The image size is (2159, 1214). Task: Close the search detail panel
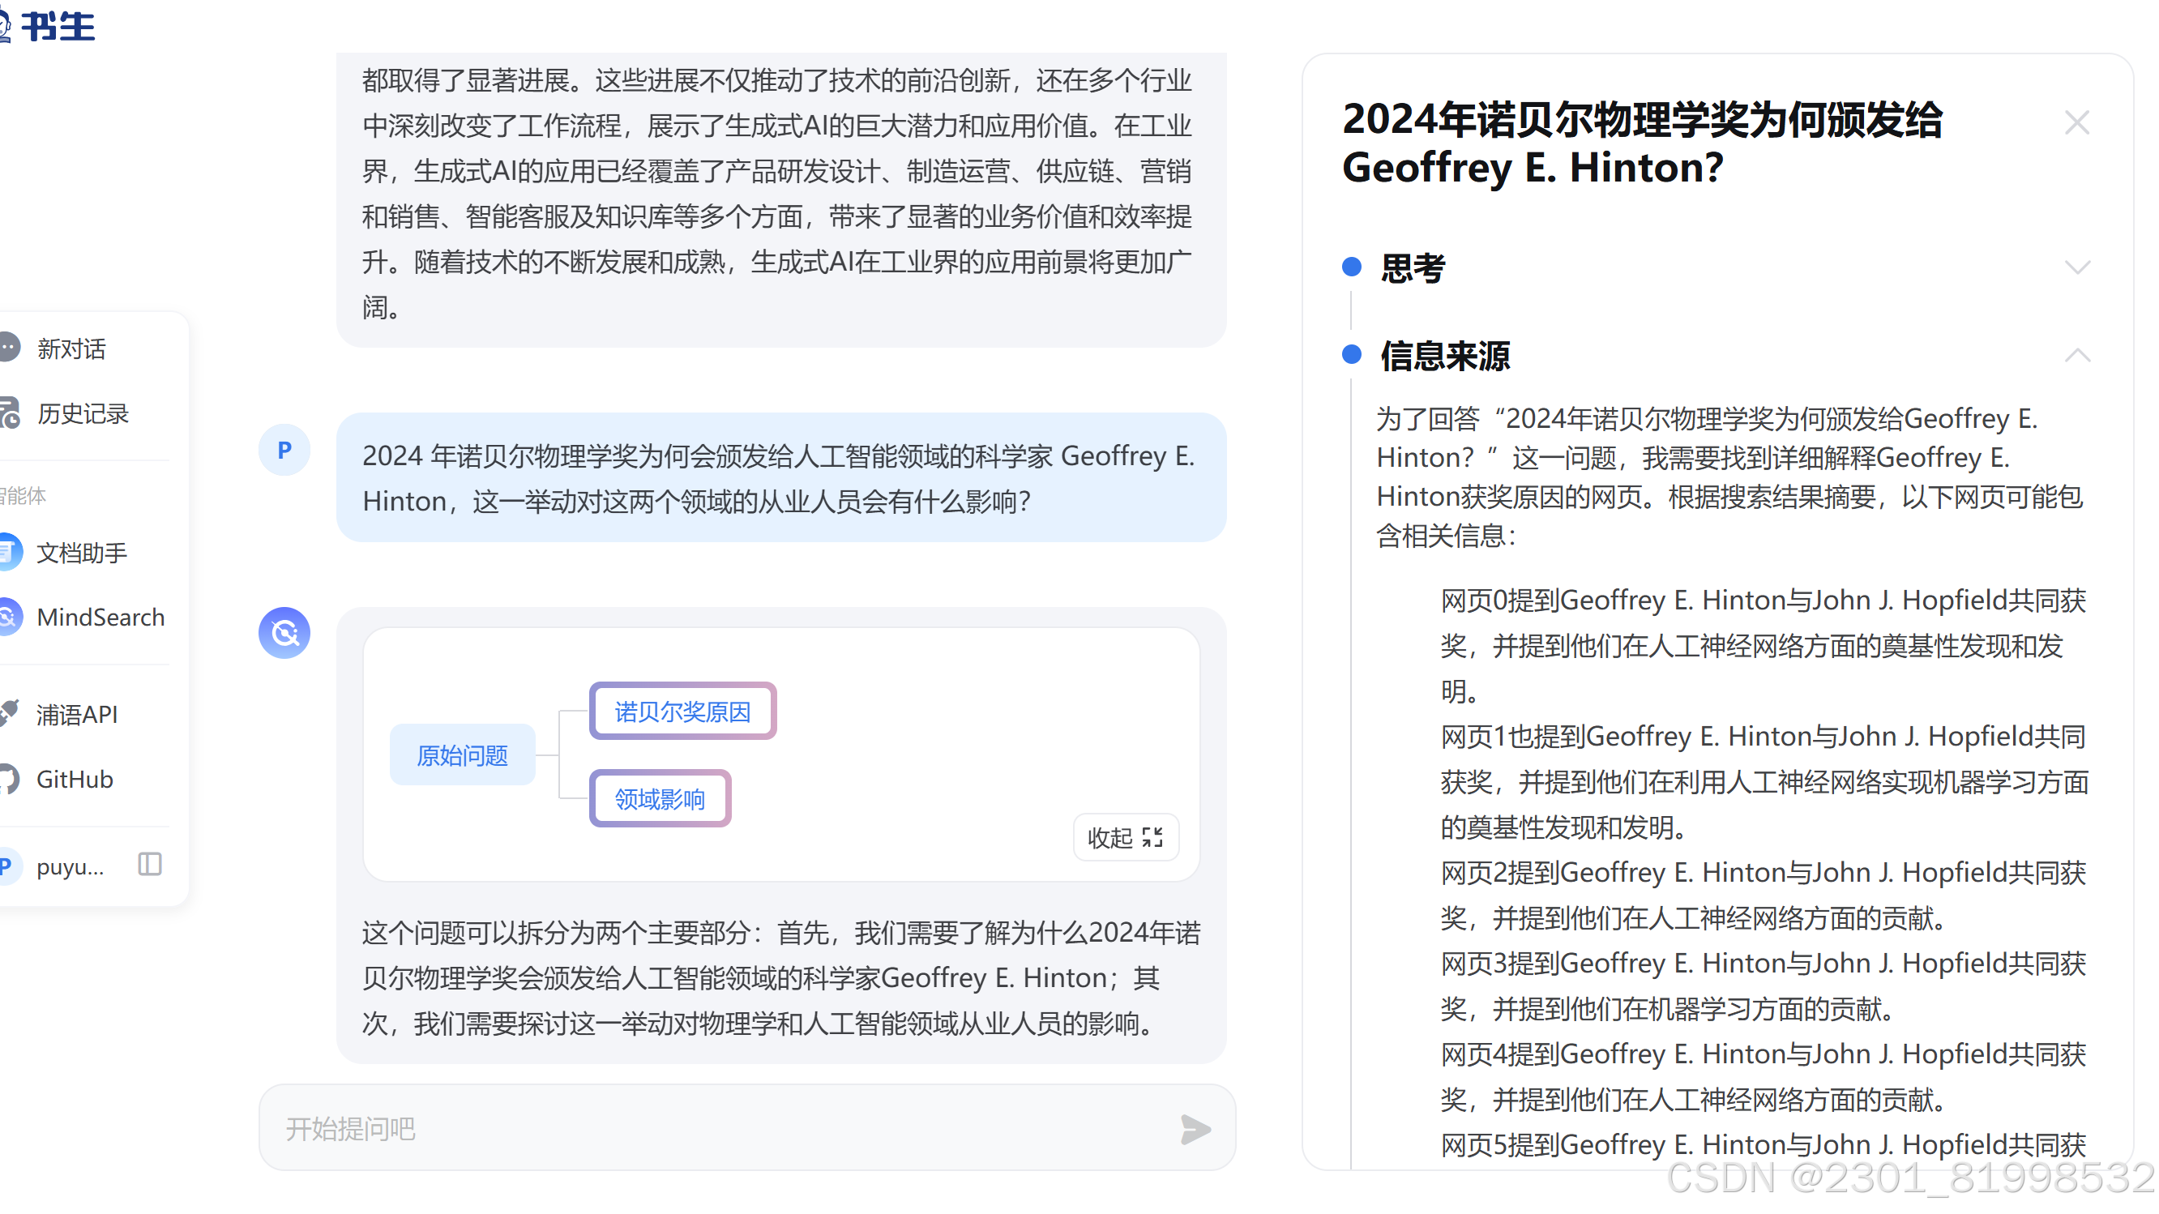coord(2076,123)
